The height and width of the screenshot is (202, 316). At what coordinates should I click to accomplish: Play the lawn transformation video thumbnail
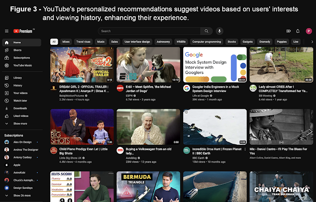281,65
